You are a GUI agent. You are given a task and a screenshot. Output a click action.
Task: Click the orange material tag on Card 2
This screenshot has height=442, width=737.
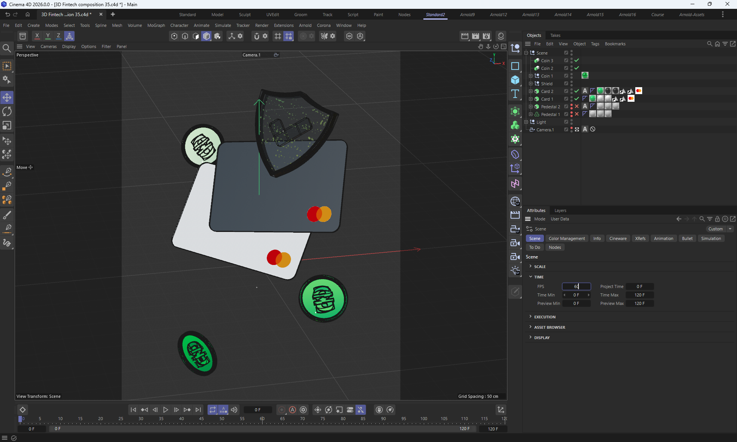639,91
